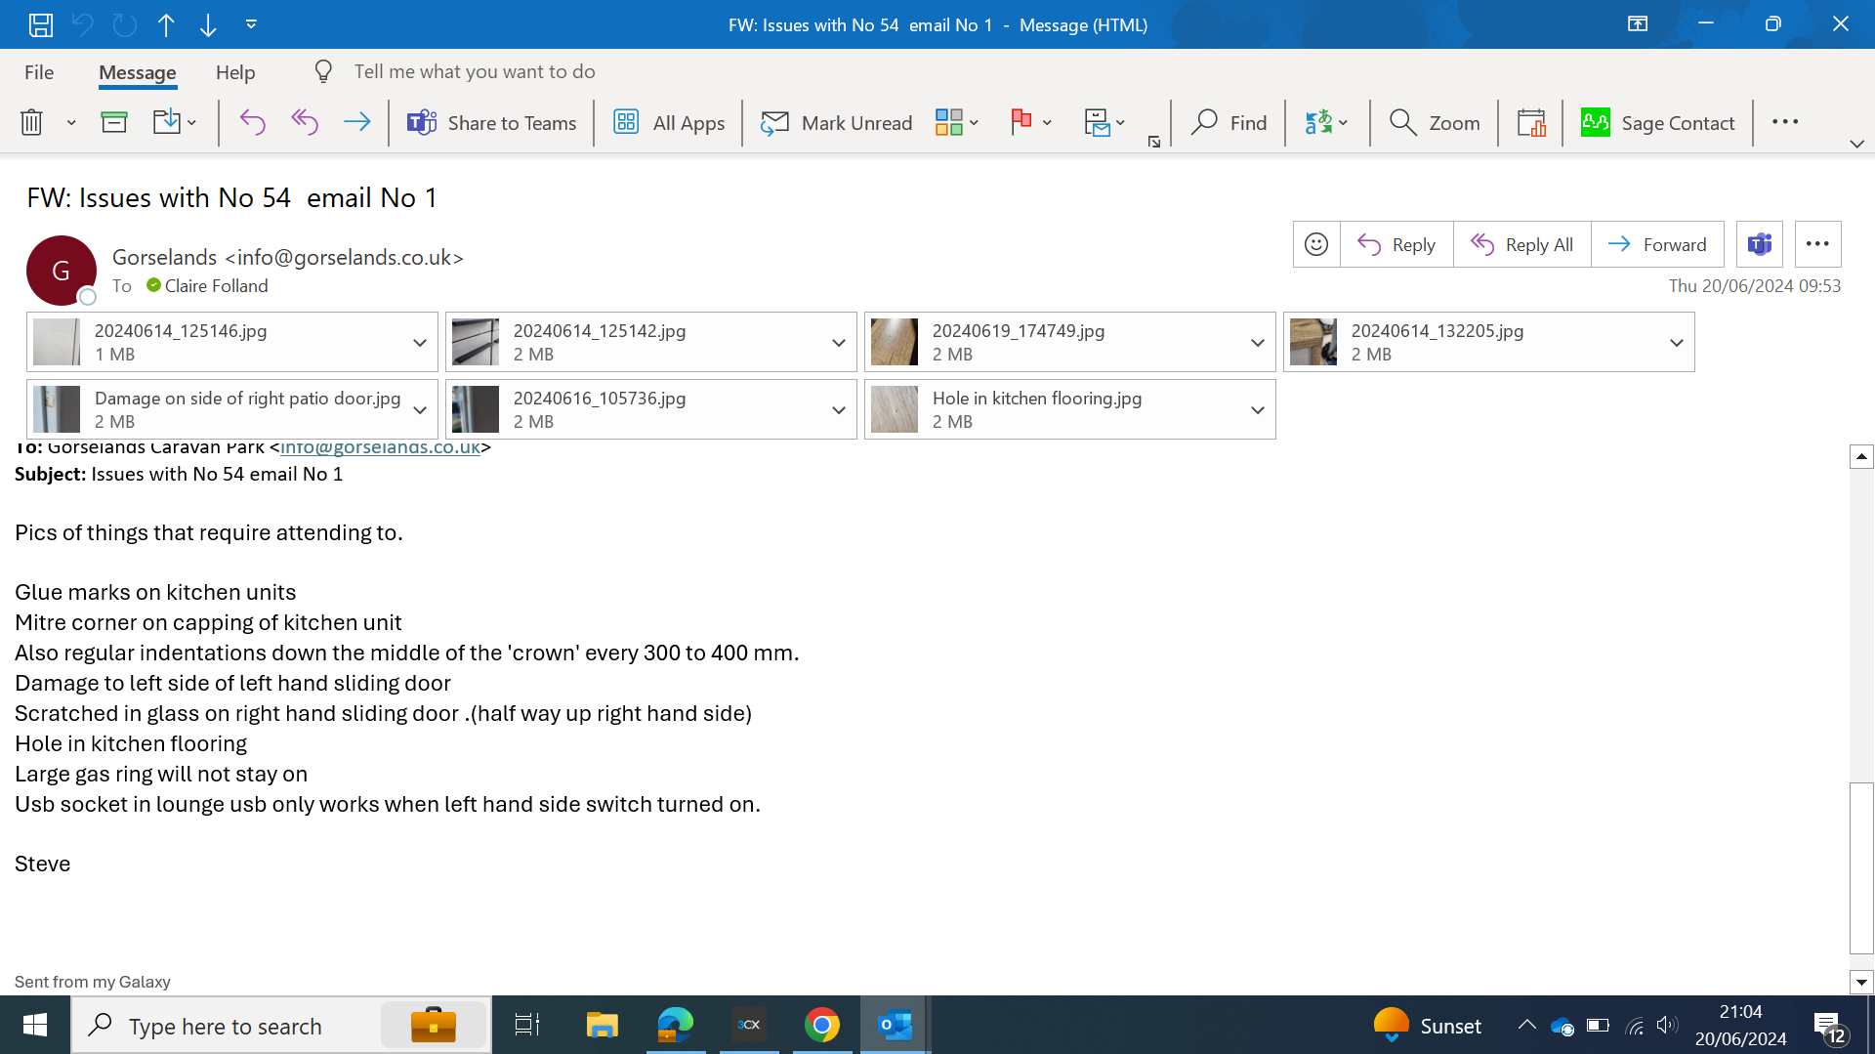Screen dimensions: 1875x1054
Task: Click the message body scrollbar thumb
Action: [x=1861, y=867]
